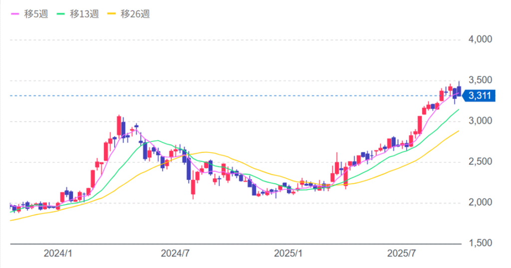Image resolution: width=511 pixels, height=268 pixels.
Task: Click the pink line swatch beside 移5週
Action: pyautogui.click(x=16, y=14)
